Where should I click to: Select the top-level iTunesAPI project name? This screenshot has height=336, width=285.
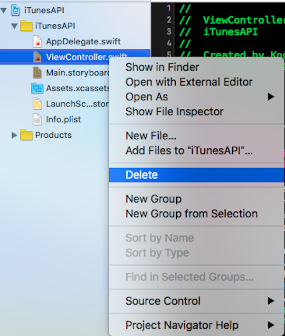click(x=44, y=10)
